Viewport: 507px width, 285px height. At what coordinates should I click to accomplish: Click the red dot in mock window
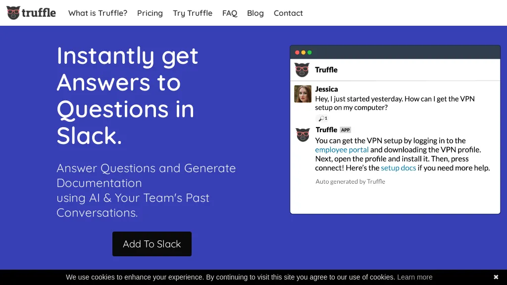(x=297, y=52)
